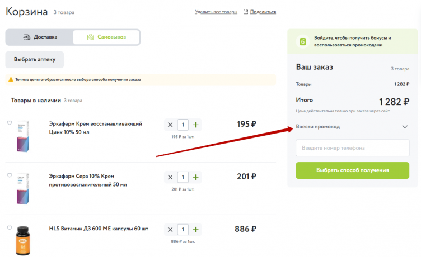421x257 pixels.
Task: Click the green bonus badge icon
Action: pos(303,41)
